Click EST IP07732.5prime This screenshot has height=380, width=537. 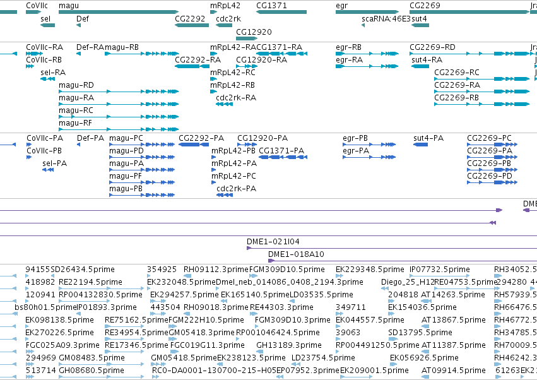(x=440, y=270)
